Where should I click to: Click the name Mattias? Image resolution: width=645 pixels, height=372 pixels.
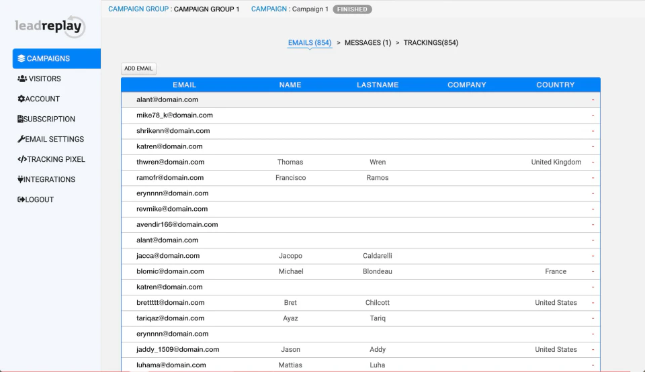click(x=290, y=365)
